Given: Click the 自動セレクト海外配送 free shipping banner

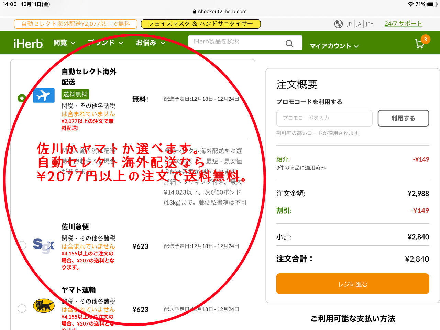Looking at the screenshot, I should [x=76, y=24].
